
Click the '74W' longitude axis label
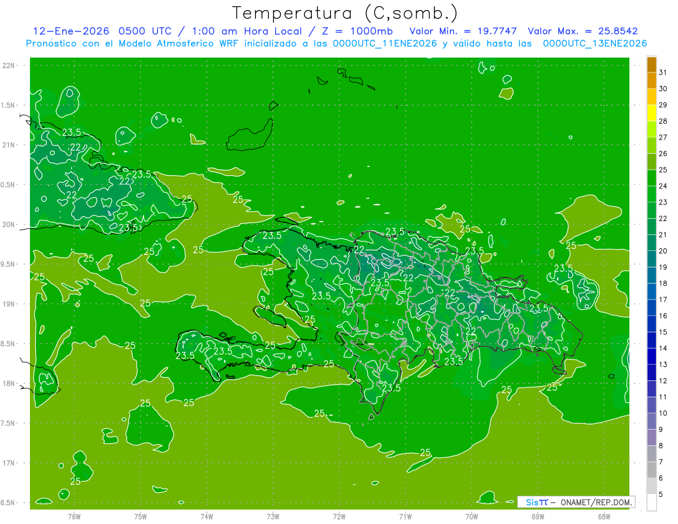207,517
